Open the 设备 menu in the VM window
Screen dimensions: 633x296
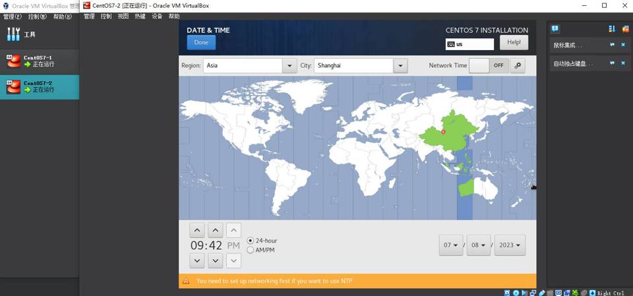point(157,16)
